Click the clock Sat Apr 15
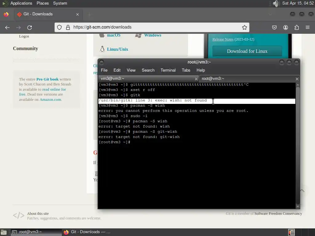This screenshot has height=236, width=315. click(298, 3)
